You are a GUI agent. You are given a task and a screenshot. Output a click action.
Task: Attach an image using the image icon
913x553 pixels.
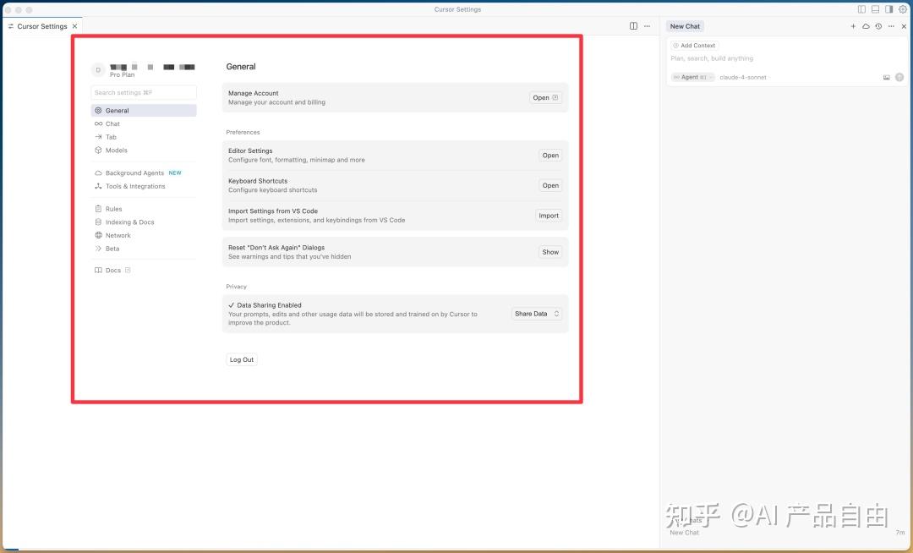(886, 78)
